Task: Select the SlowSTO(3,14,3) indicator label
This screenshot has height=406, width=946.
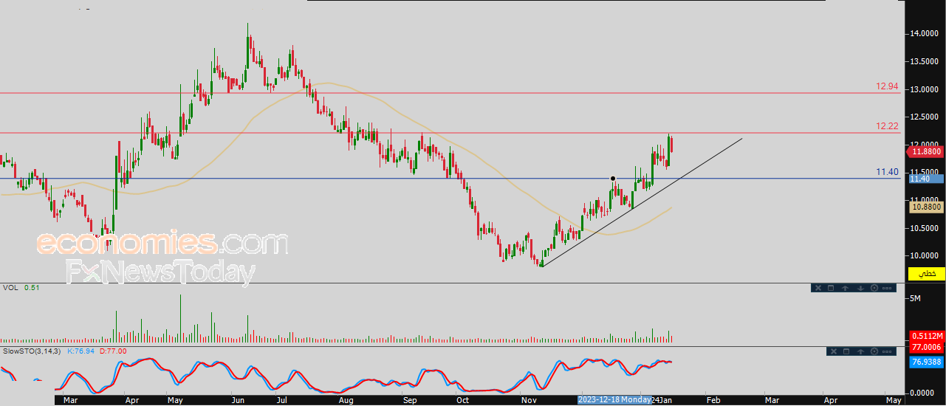Action: [x=32, y=351]
